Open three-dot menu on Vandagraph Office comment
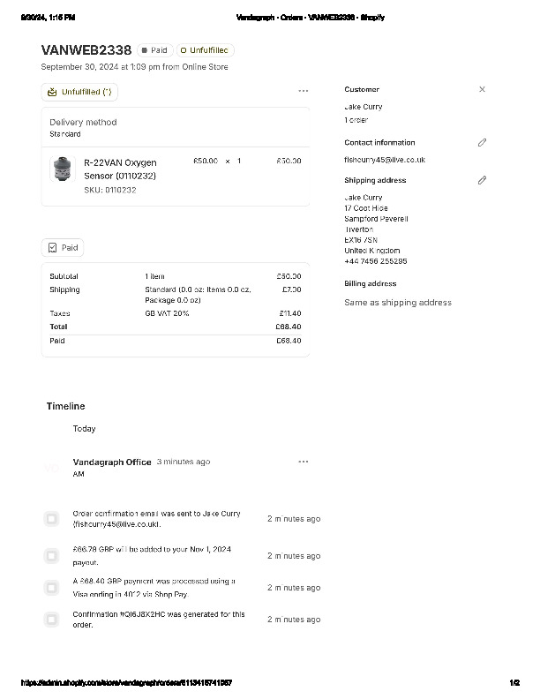The width and height of the screenshot is (540, 699). pyautogui.click(x=304, y=462)
